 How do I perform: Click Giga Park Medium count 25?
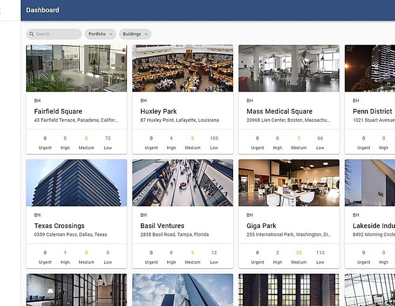(299, 253)
